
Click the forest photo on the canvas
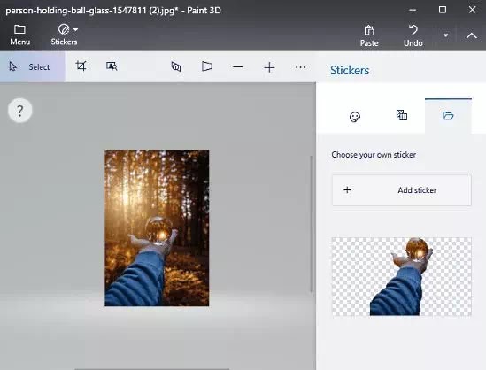click(157, 228)
